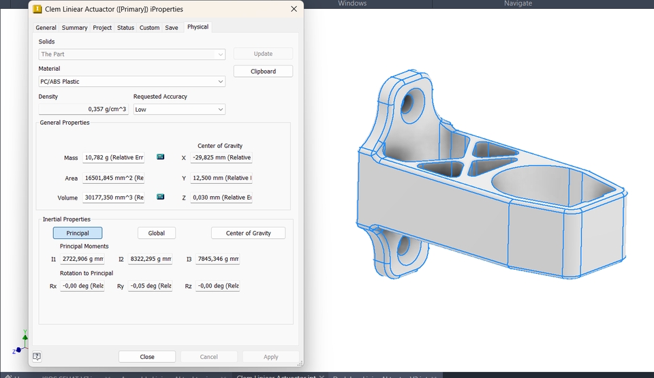
Task: Select Principal inertial properties button
Action: pyautogui.click(x=78, y=233)
